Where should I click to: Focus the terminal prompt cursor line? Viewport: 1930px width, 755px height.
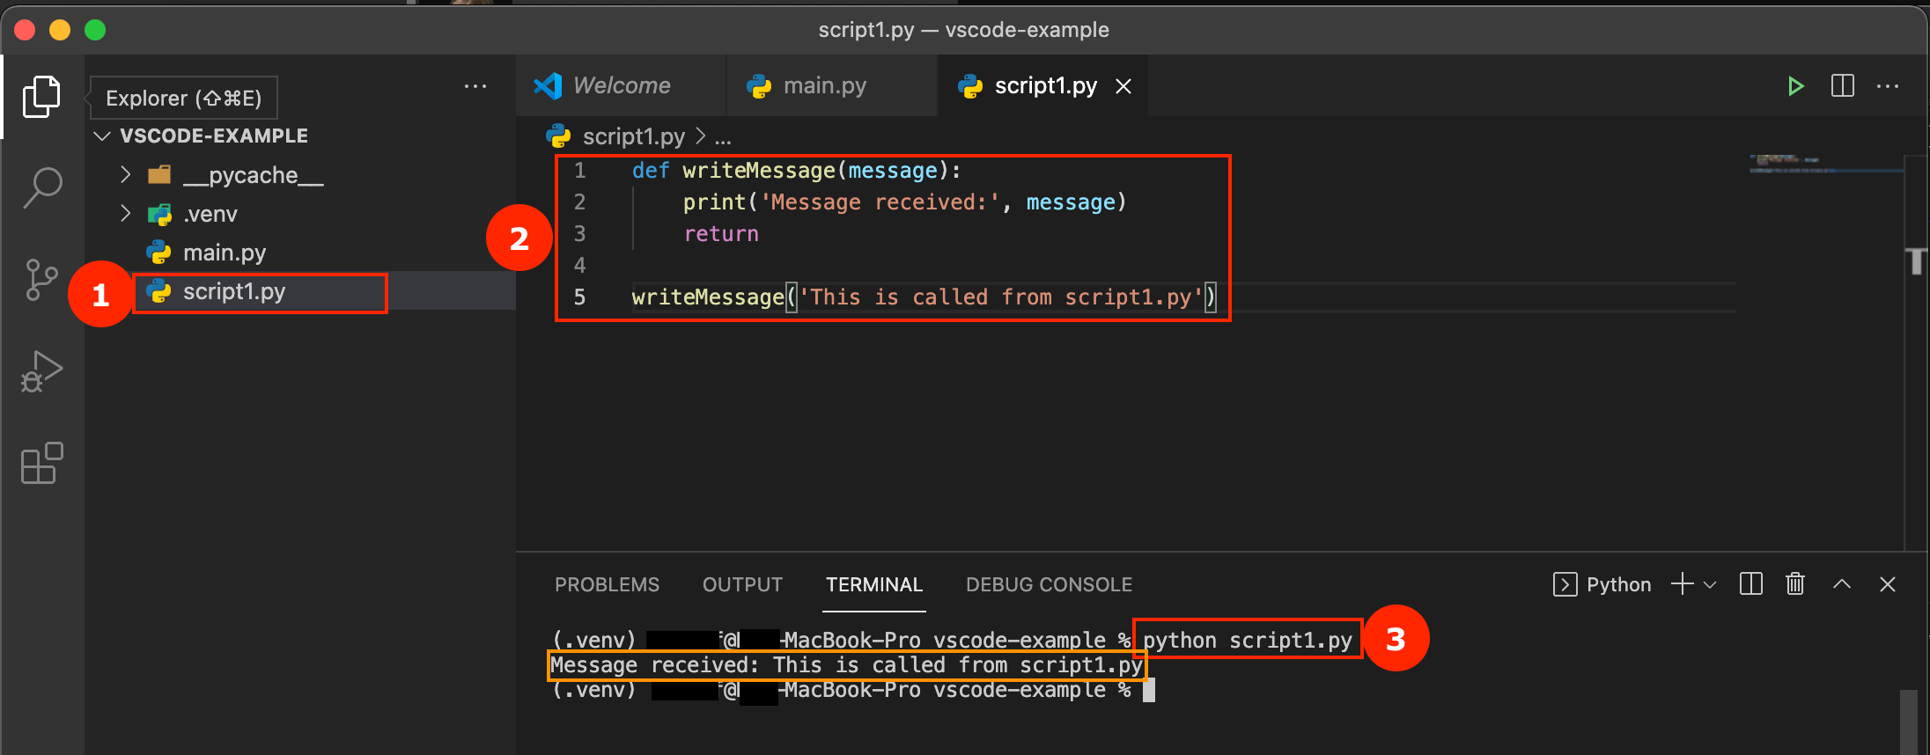pyautogui.click(x=853, y=691)
